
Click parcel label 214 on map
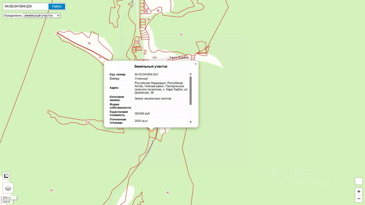pyautogui.click(x=87, y=122)
